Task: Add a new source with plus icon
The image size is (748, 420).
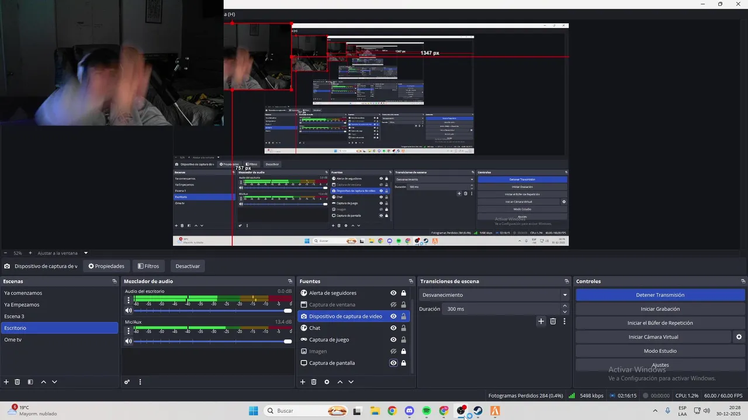Action: pyautogui.click(x=303, y=382)
